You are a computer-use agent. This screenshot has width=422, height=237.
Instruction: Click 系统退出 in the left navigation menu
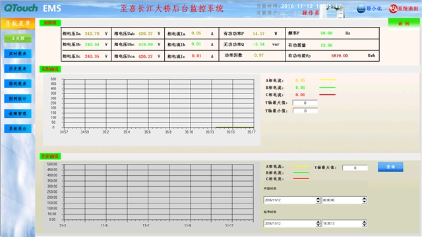coord(18,129)
